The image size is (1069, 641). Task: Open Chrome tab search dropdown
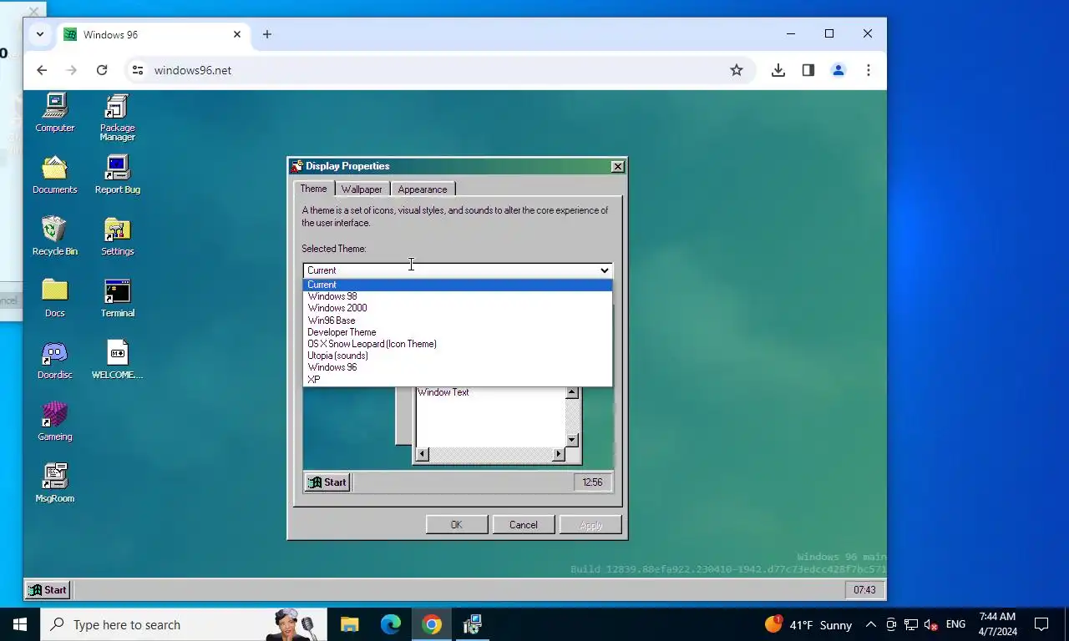[x=39, y=34]
